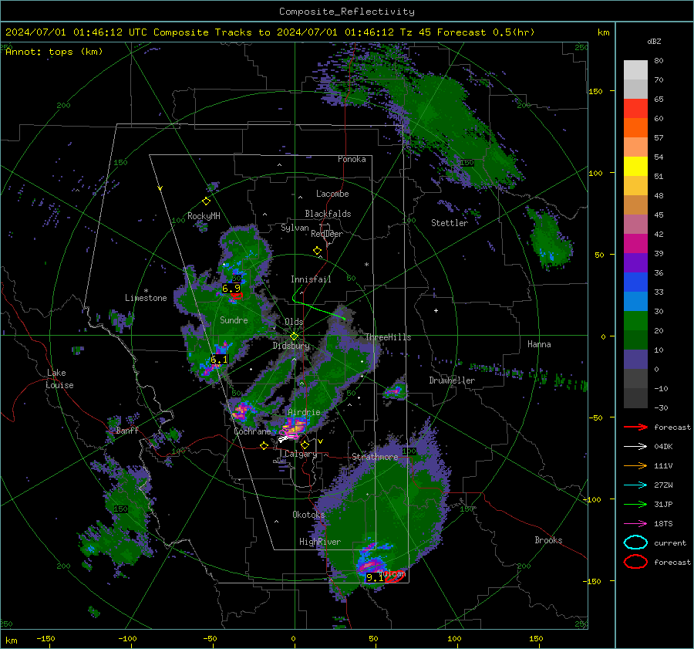
Task: Click the cyan current ellipse legend icon
Action: (x=635, y=543)
